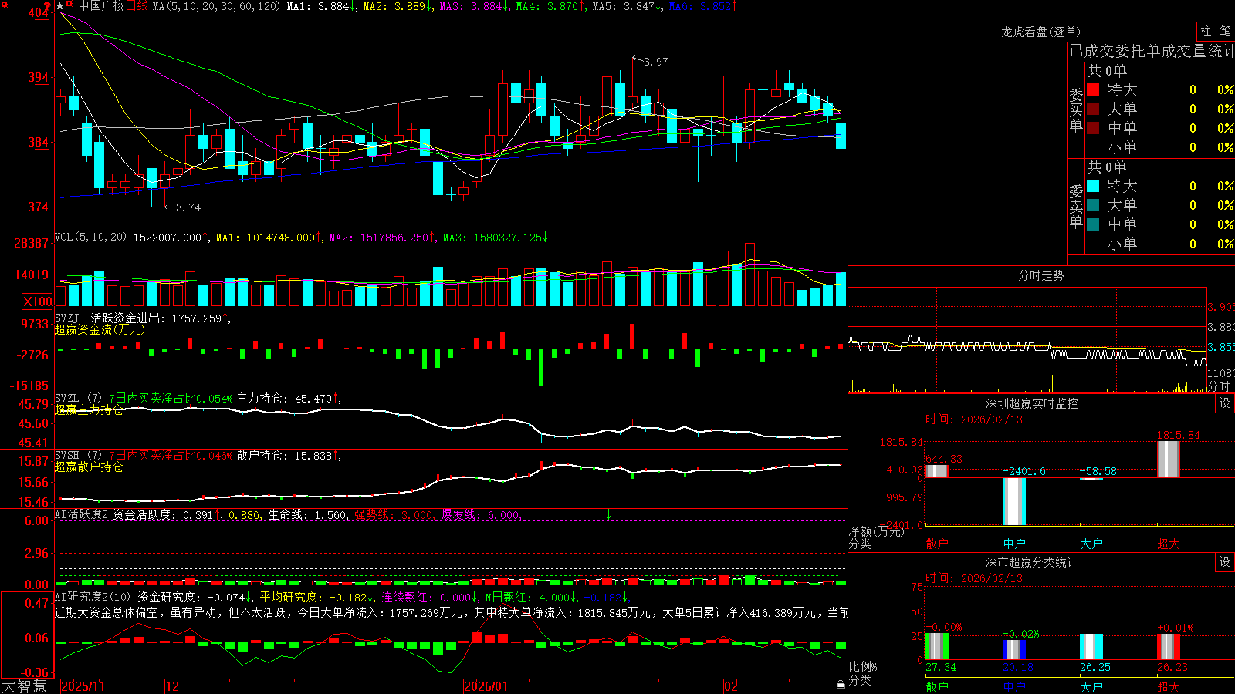
Task: Click the 强势线: 3.000 red label
Action: 394,515
